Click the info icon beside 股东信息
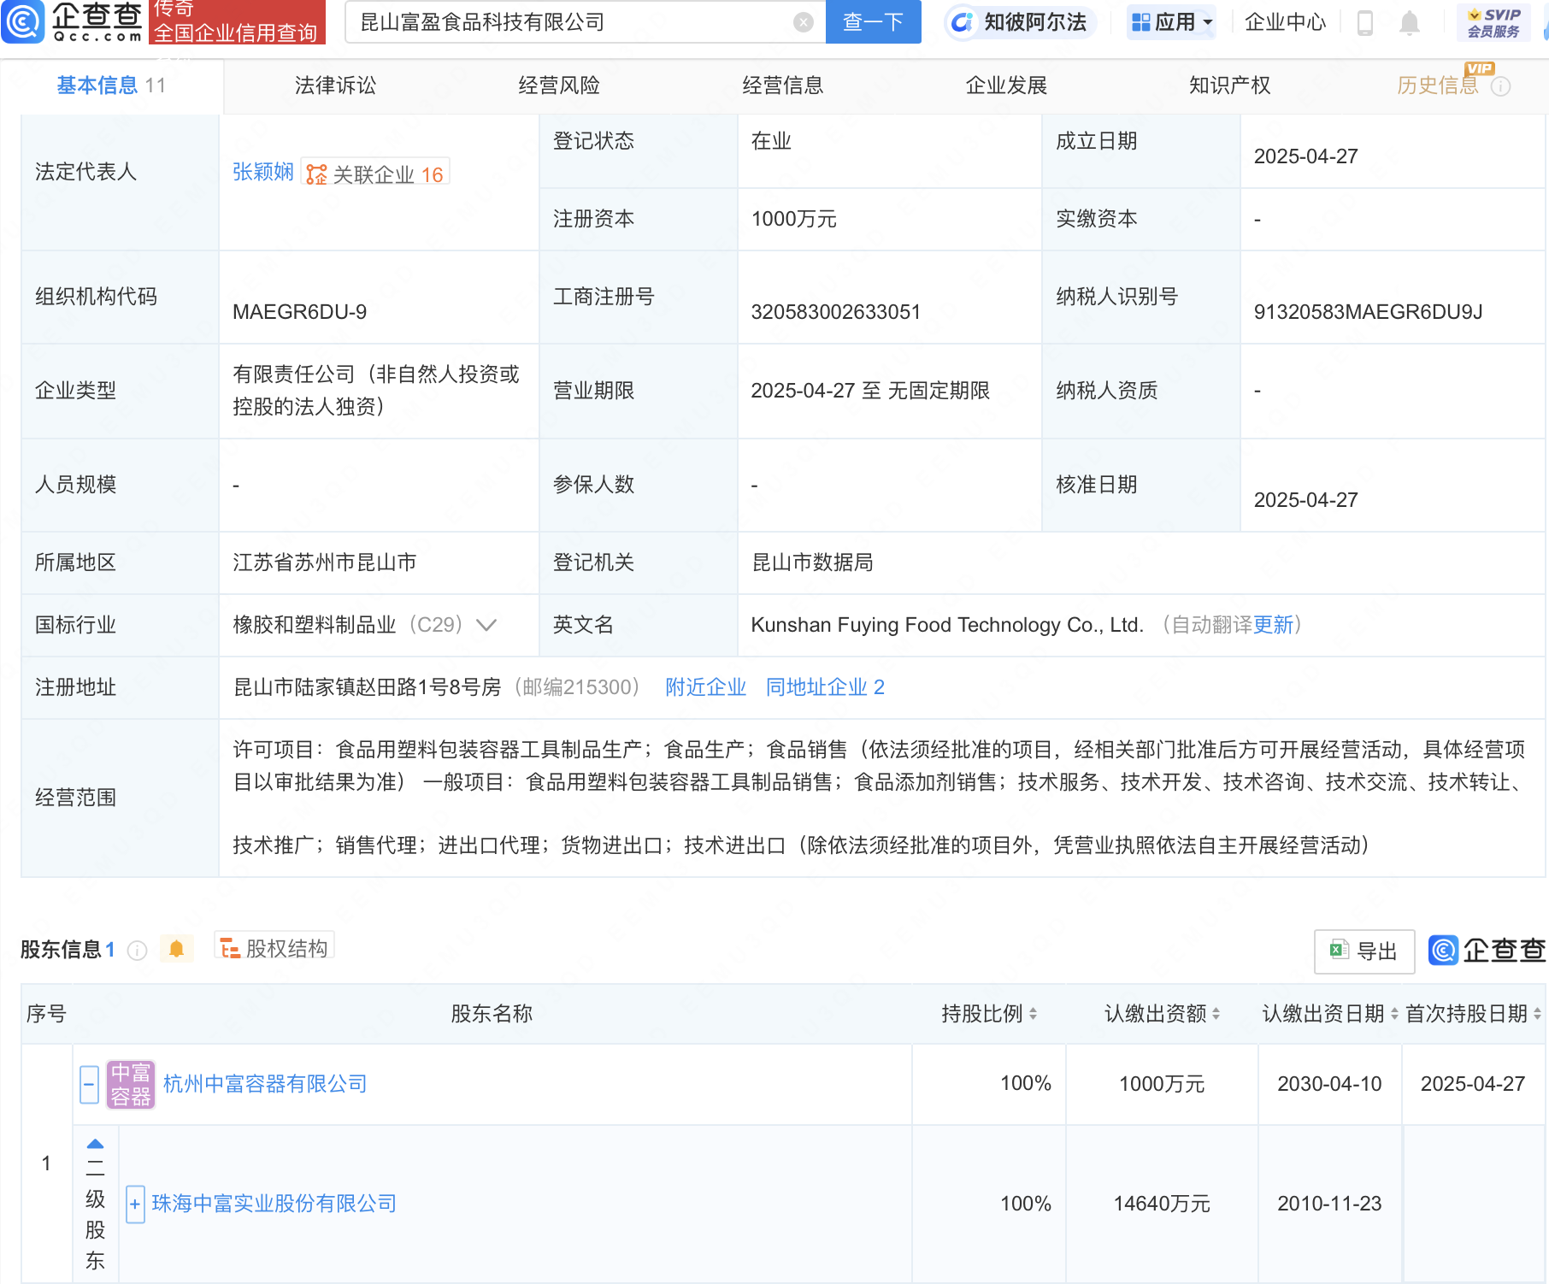Viewport: 1549px width, 1284px height. point(138,950)
